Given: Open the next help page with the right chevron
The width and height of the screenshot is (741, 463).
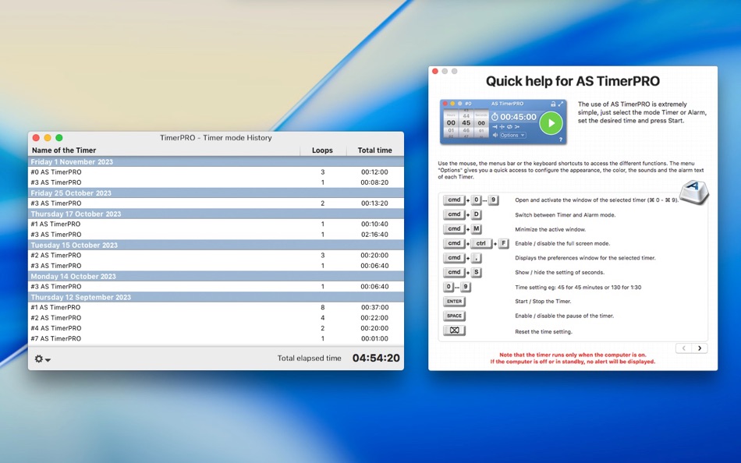Looking at the screenshot, I should coord(700,348).
